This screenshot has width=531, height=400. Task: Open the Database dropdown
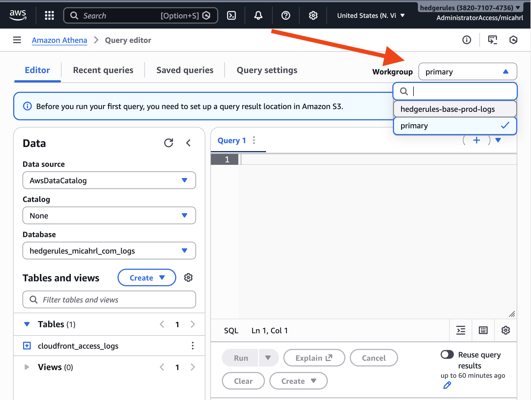109,251
